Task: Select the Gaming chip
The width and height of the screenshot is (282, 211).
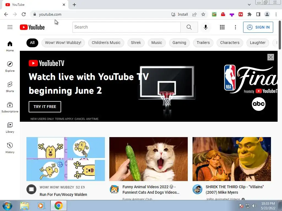Action: coord(179,43)
